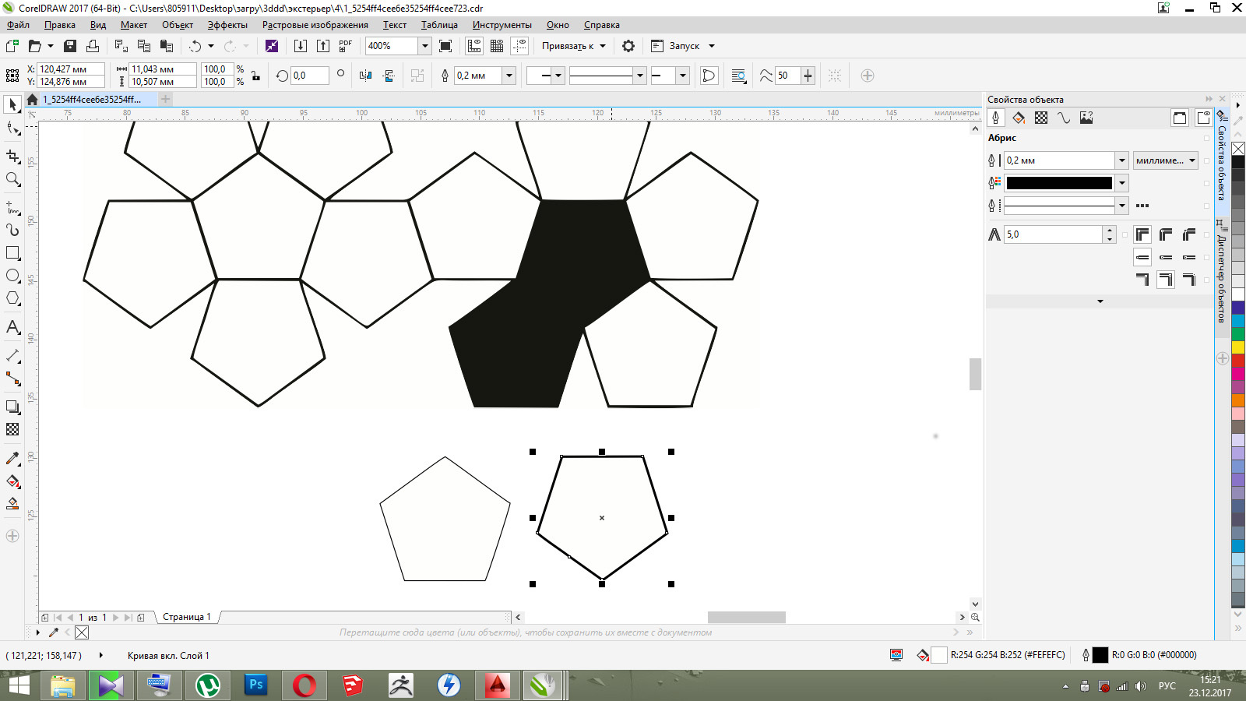The image size is (1246, 701).
Task: Open the Растровые изображения menu
Action: click(x=315, y=25)
